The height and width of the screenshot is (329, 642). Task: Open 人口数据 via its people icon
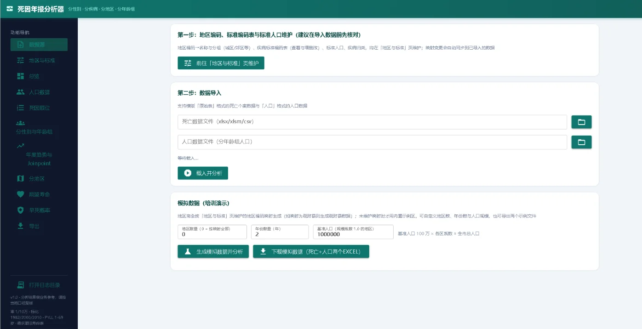point(20,92)
